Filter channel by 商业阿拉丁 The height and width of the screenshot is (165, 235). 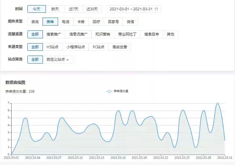click(x=127, y=34)
